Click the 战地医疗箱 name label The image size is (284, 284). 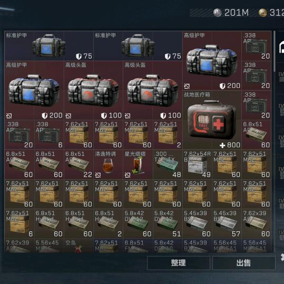pos(197,94)
